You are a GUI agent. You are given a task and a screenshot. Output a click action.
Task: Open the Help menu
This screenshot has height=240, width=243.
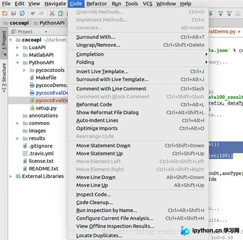tap(186, 3)
